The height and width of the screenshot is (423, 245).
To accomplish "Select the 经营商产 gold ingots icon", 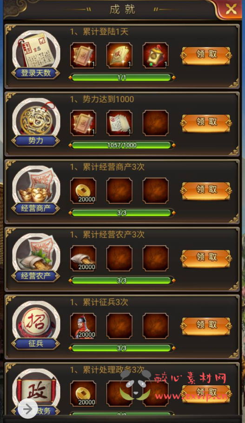I will tap(36, 185).
